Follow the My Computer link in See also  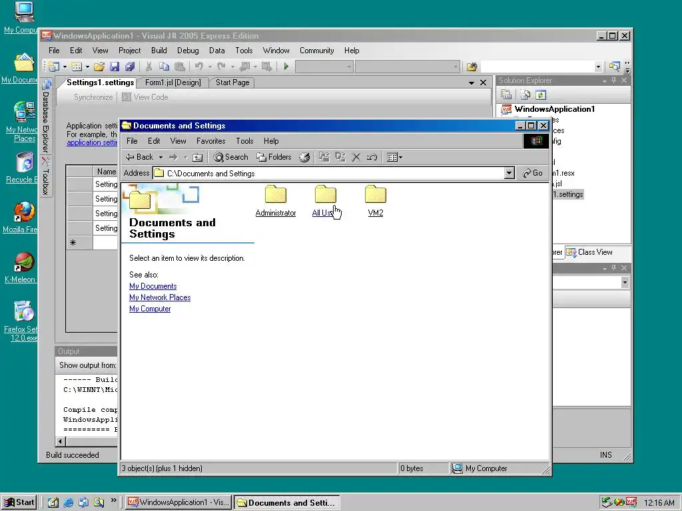click(x=150, y=309)
